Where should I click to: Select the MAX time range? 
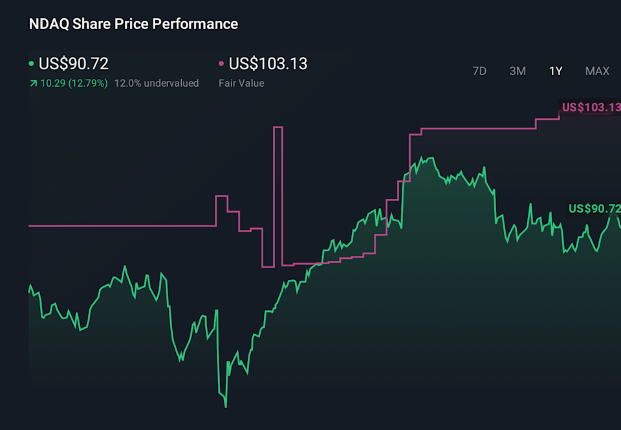(596, 71)
